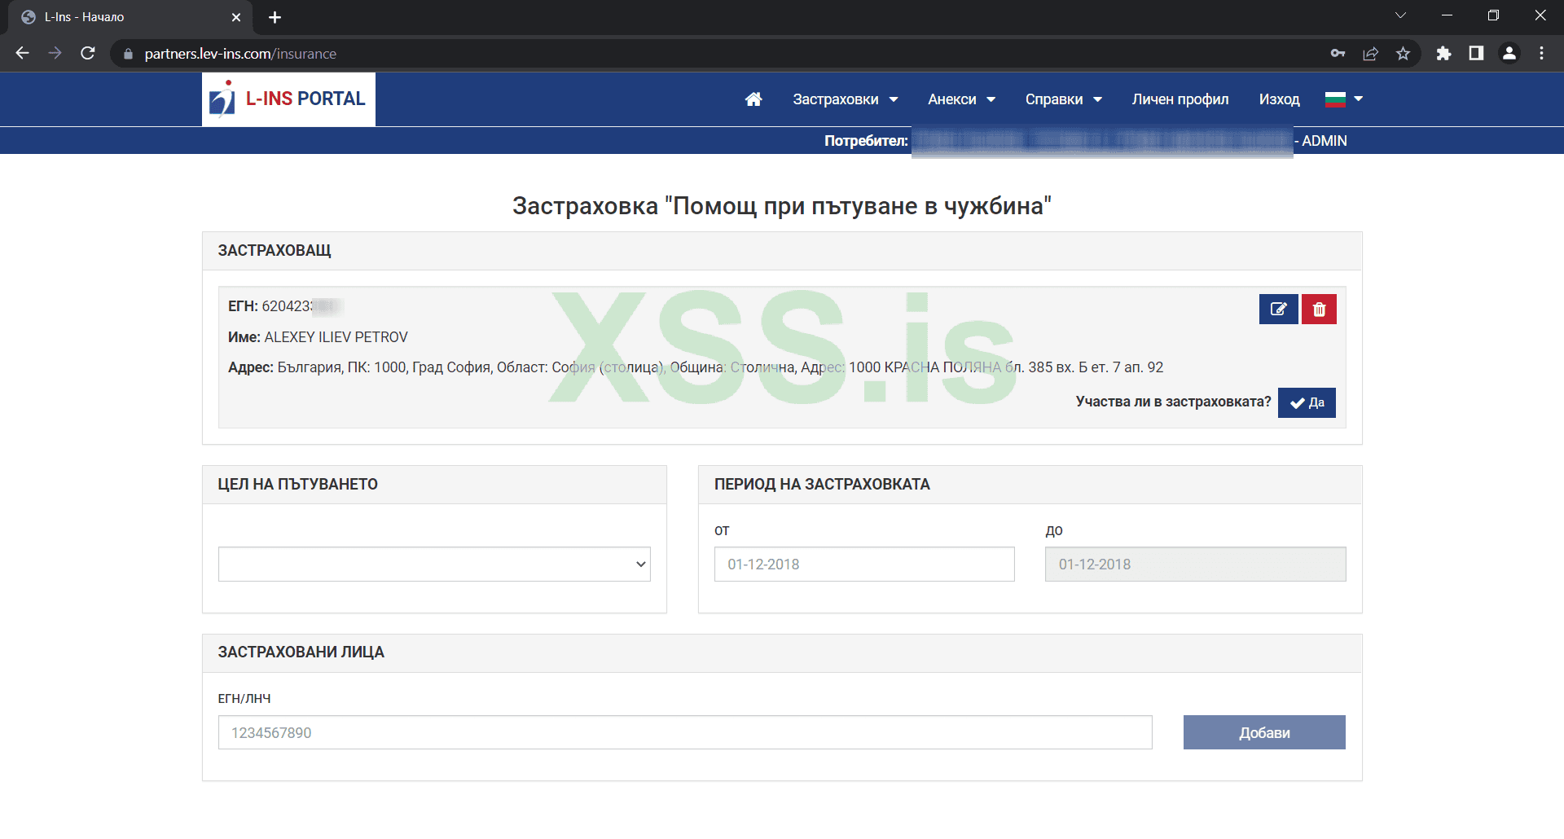1564x839 pixels.
Task: Open the trip purpose dropdown
Action: pos(434,564)
